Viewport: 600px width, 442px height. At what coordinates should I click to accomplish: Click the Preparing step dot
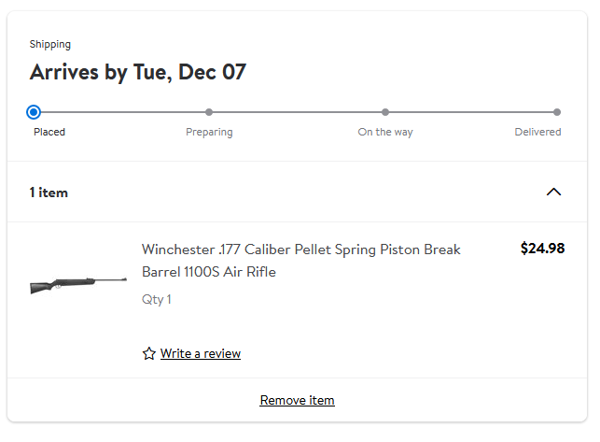(209, 112)
